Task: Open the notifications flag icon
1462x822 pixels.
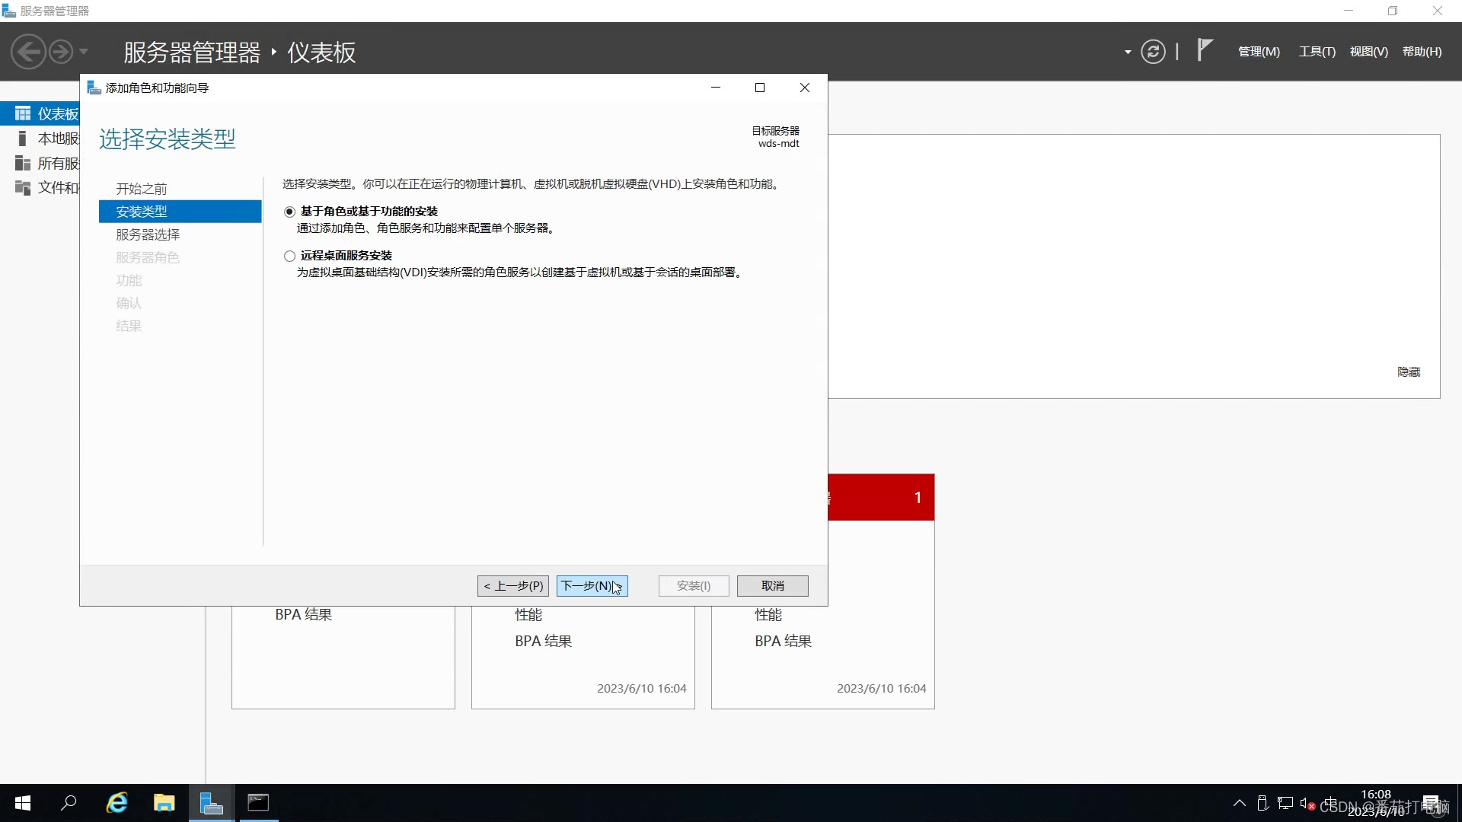Action: pyautogui.click(x=1205, y=50)
